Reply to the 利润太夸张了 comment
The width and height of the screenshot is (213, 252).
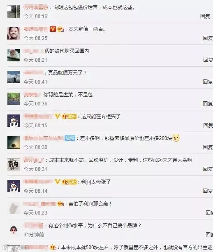click(208, 191)
